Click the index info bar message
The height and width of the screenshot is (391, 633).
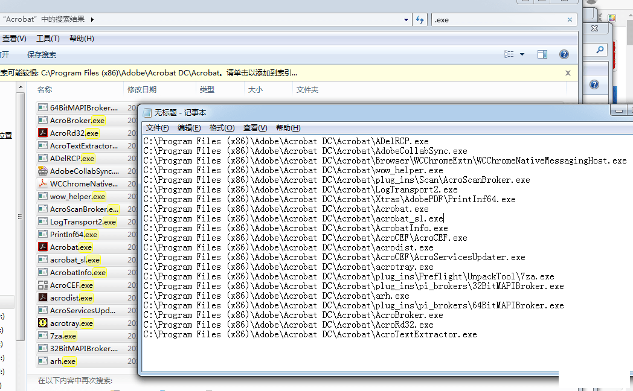click(x=149, y=73)
